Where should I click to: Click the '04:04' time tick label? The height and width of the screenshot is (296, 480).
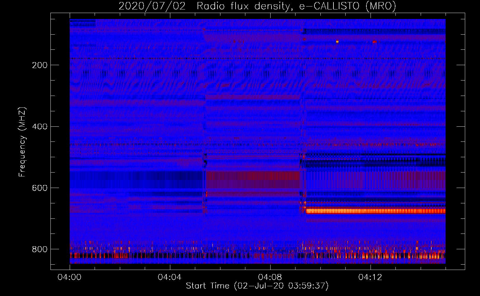point(170,277)
